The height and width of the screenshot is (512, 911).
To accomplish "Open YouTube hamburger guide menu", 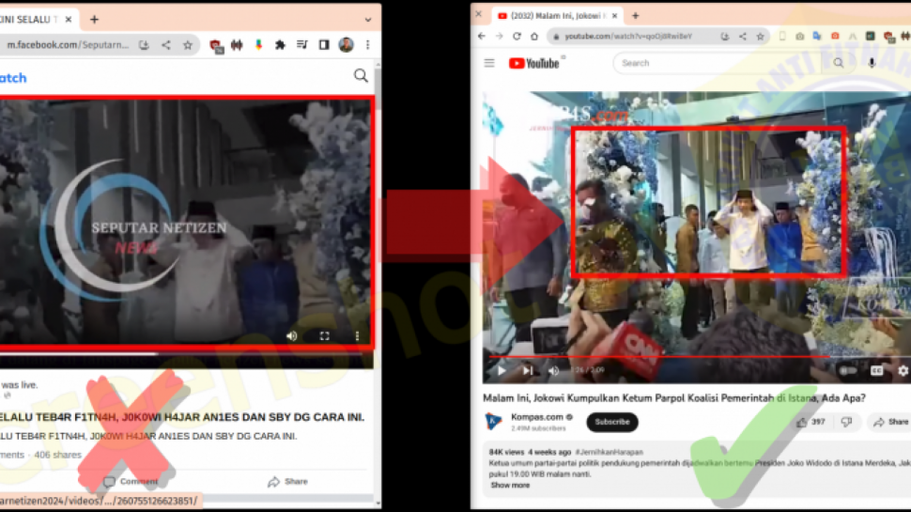I will coord(489,63).
